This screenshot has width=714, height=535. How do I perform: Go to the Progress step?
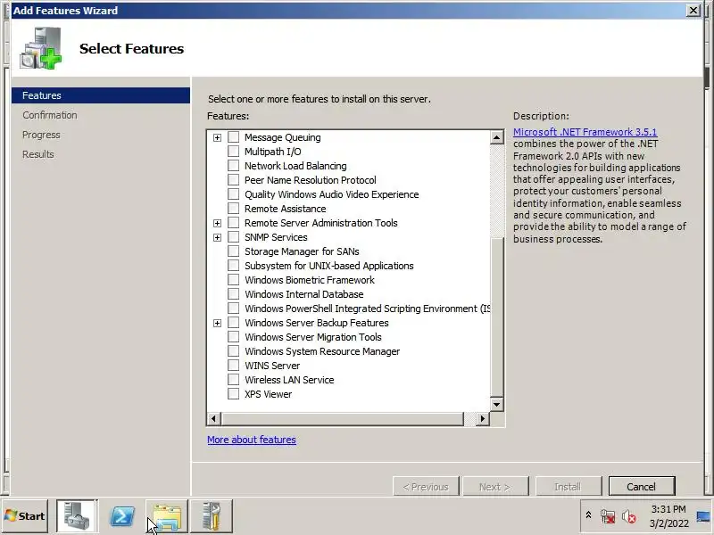coord(41,135)
